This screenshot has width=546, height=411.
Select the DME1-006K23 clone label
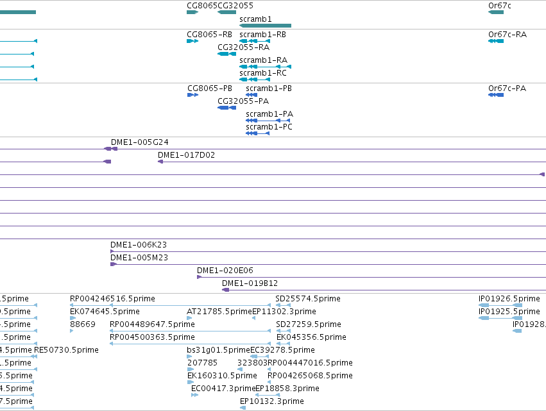139,245
